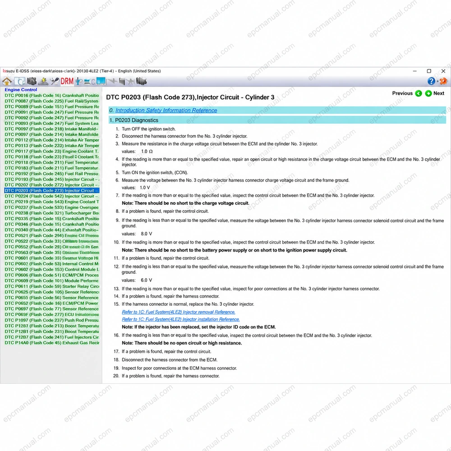Select DTC P0192 Fuel Rail Pressure entry

(x=52, y=174)
